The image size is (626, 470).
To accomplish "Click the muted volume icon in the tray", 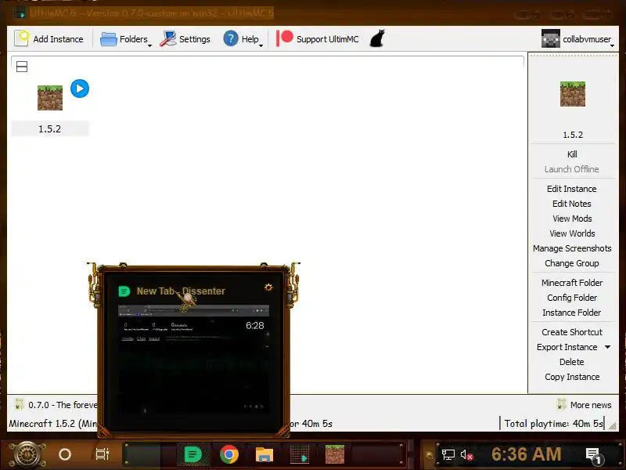I will pyautogui.click(x=466, y=455).
